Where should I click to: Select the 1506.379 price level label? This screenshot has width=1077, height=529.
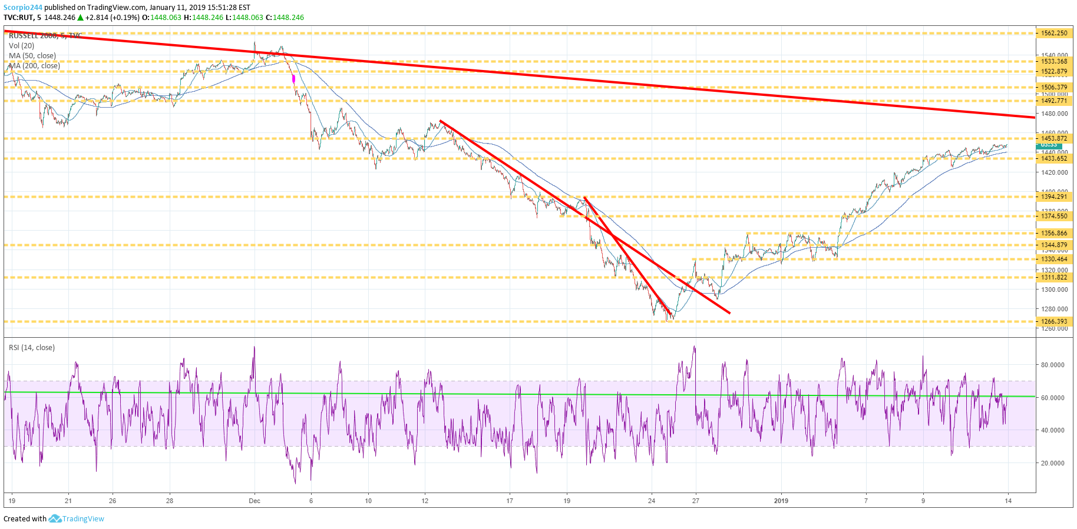[1054, 87]
